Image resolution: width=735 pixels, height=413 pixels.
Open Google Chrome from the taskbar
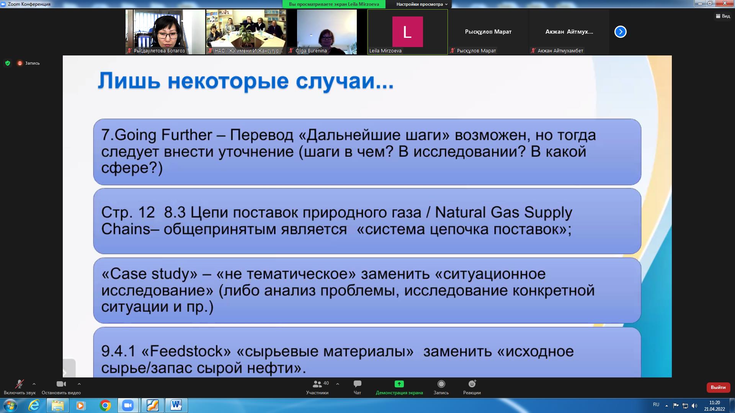tap(105, 405)
